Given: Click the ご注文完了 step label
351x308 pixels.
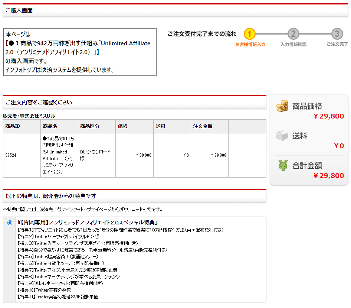Looking at the screenshot, I should click(337, 45).
